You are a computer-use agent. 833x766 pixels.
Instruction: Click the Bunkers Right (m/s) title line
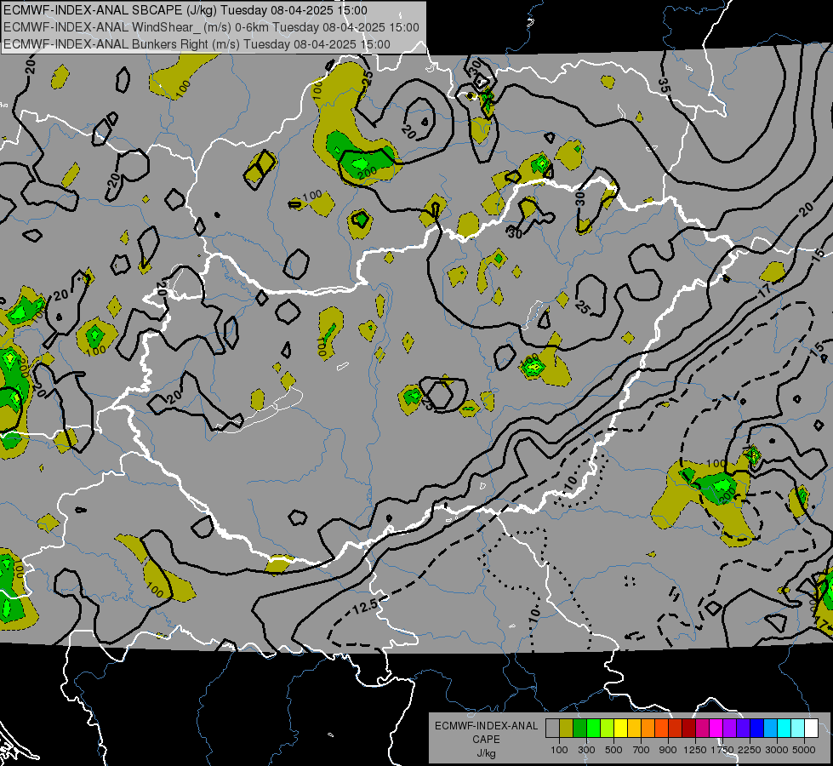point(197,44)
